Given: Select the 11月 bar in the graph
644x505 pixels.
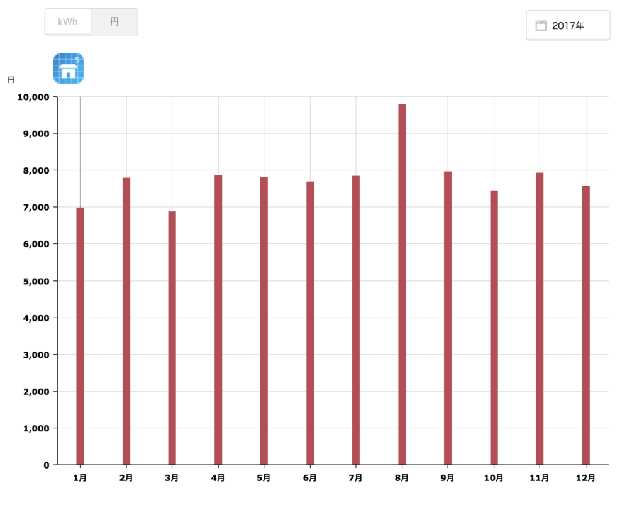Looking at the screenshot, I should tap(540, 318).
